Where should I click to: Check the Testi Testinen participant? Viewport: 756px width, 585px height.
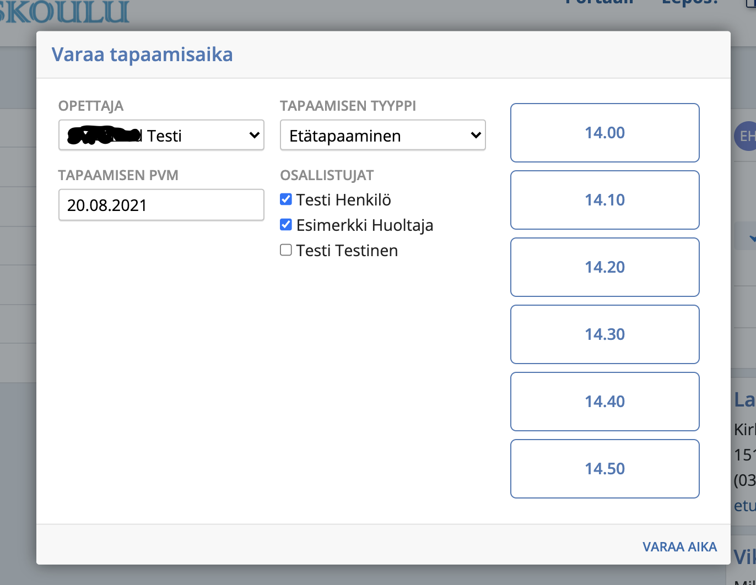click(x=286, y=250)
